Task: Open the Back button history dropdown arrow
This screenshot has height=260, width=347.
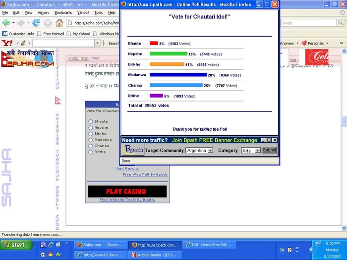Action: 13,23
